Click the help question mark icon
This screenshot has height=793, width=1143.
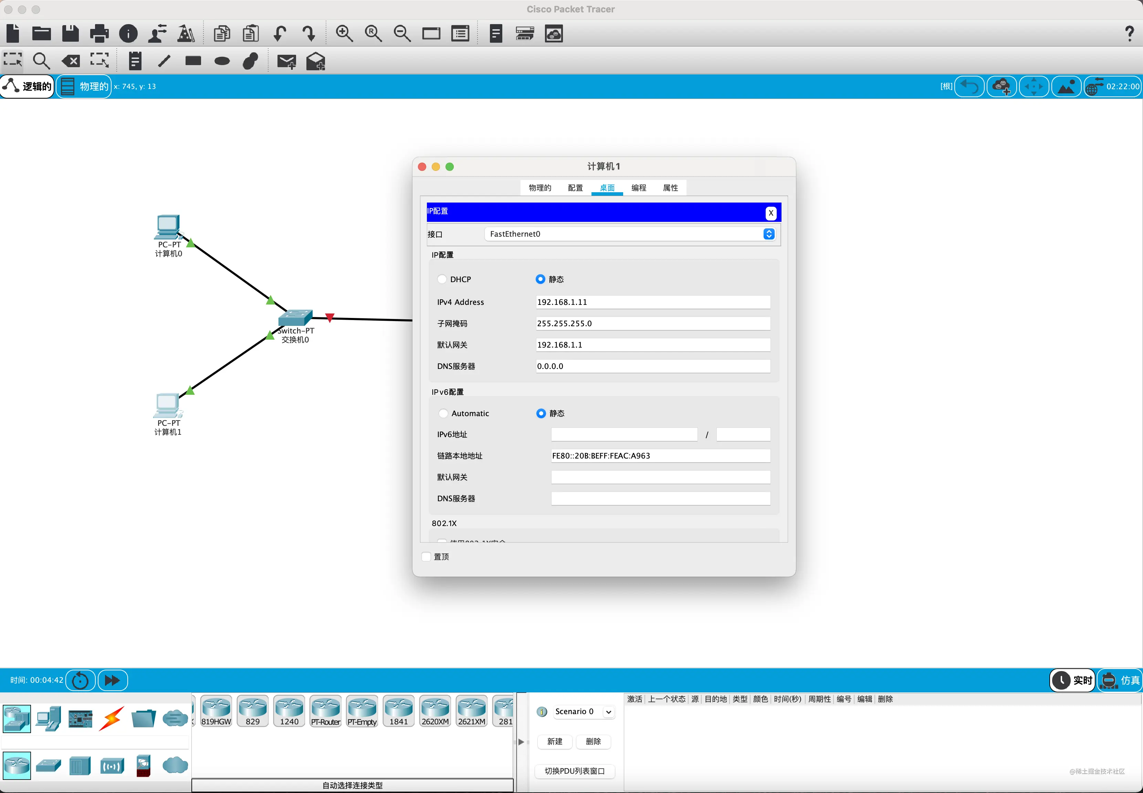pyautogui.click(x=1129, y=33)
